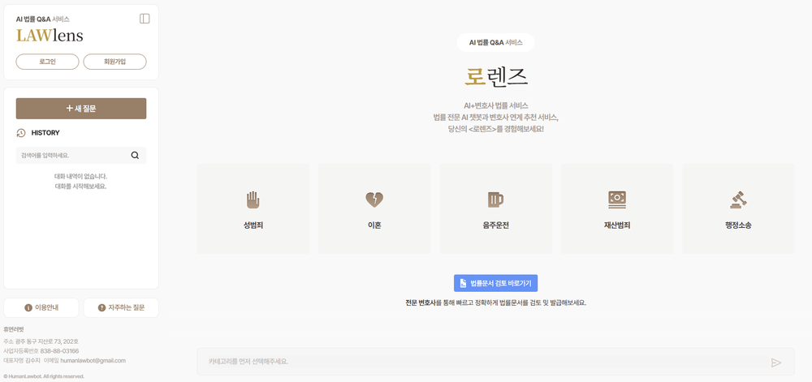This screenshot has height=382, width=812.
Task: Select the 성범죄 hand icon category
Action: tap(253, 200)
